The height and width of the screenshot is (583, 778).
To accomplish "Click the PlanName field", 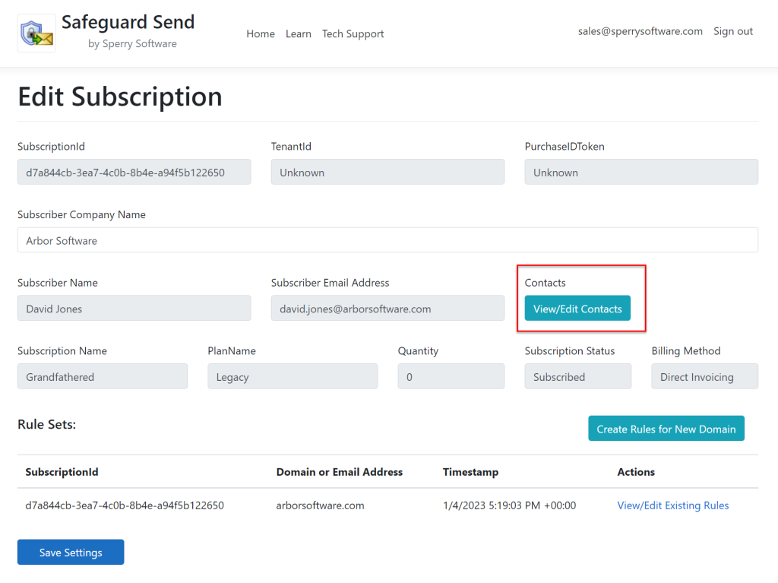I will point(293,377).
